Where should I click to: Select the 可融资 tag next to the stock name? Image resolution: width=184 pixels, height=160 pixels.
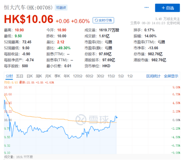click(61, 8)
